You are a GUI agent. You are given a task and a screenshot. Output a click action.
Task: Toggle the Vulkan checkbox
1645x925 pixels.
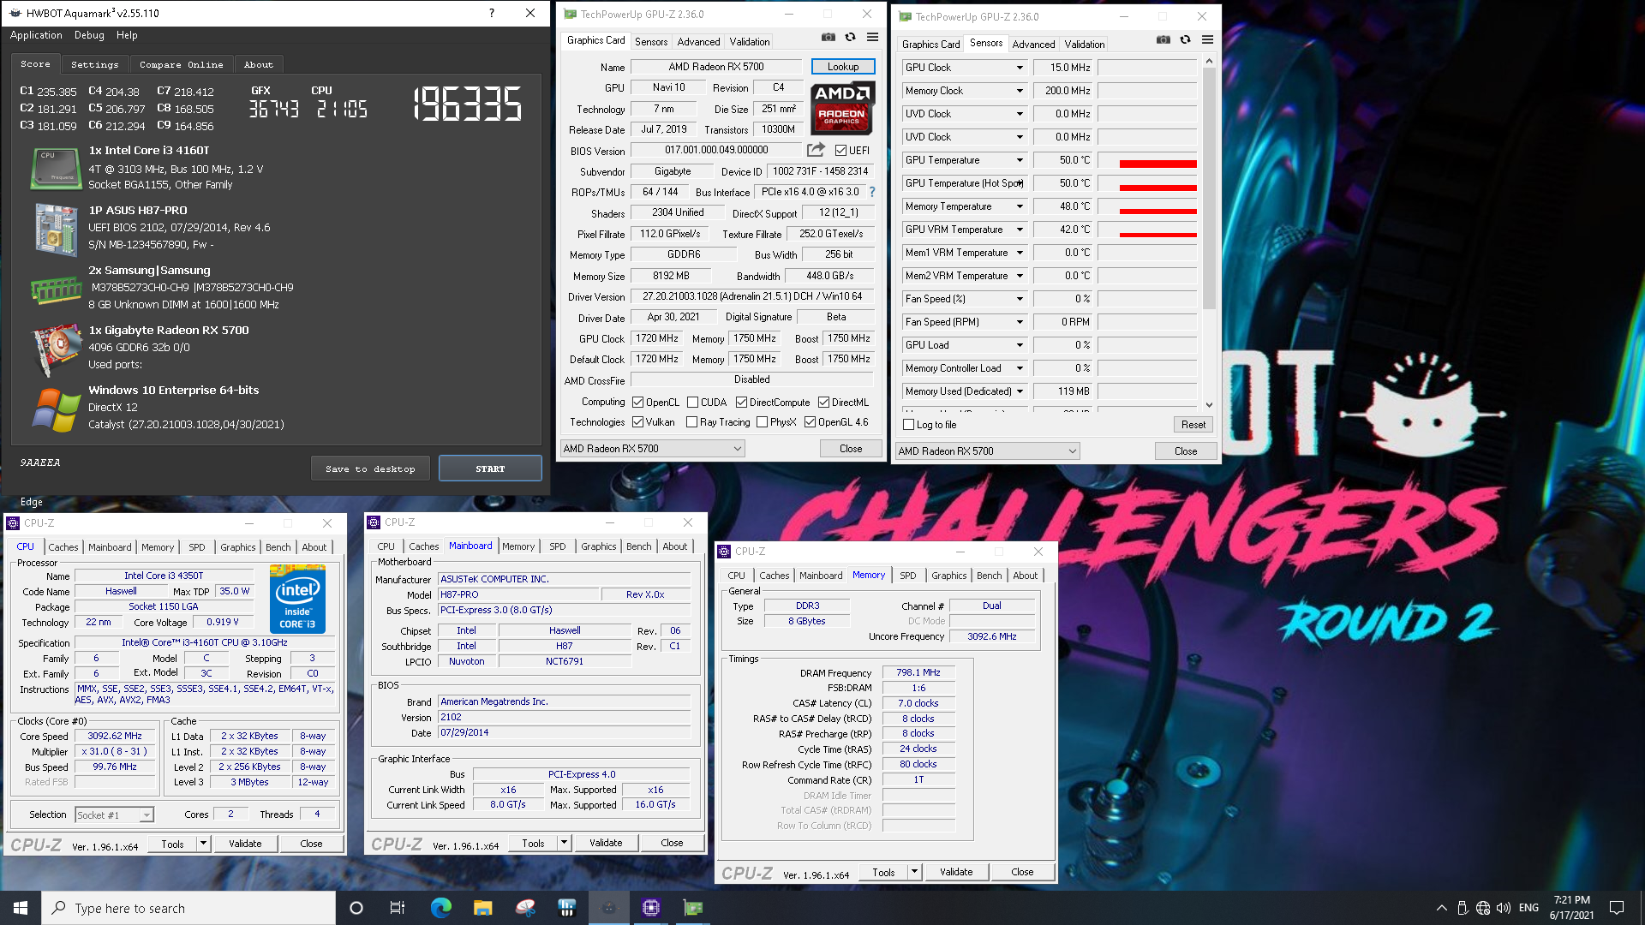[x=637, y=422]
